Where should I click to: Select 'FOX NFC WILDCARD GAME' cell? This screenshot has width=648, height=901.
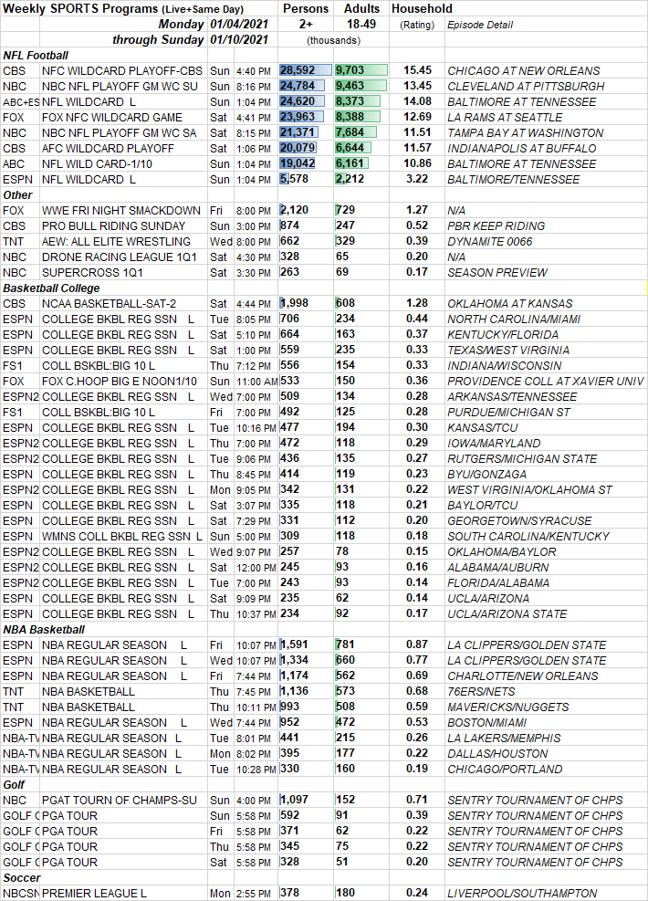point(112,117)
